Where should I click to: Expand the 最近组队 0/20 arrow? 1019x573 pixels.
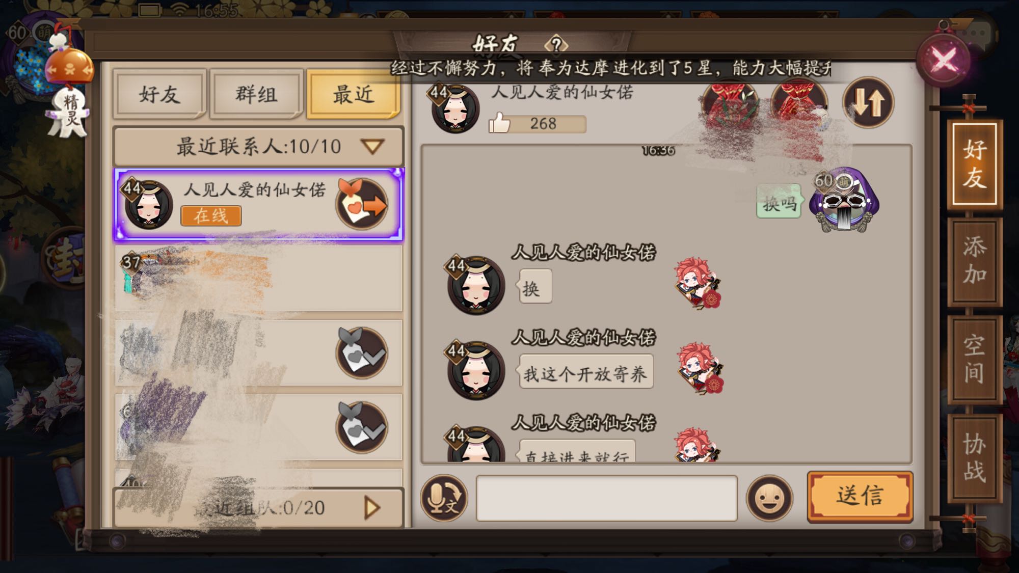tap(372, 508)
